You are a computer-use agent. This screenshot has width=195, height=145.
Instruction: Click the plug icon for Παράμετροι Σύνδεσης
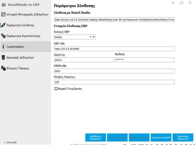(x=3, y=25)
